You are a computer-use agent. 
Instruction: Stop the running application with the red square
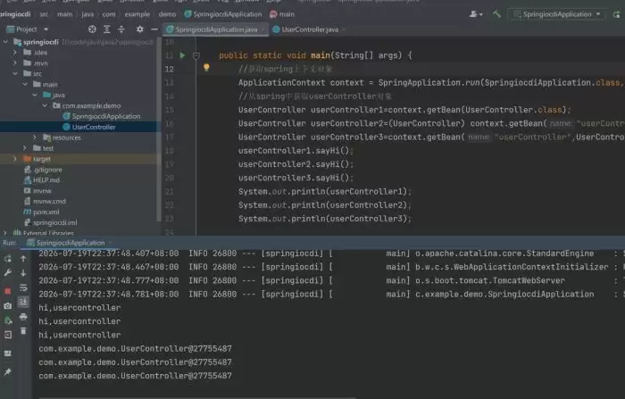coord(7,291)
